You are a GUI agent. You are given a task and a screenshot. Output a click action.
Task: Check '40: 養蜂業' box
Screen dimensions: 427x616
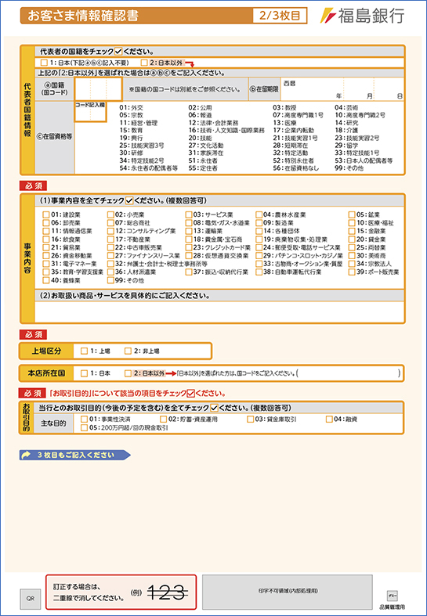(x=46, y=280)
